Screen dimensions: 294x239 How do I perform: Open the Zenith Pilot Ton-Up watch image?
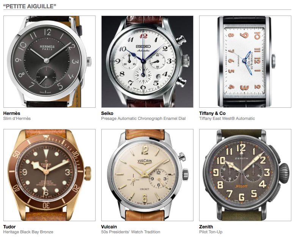coord(245,175)
